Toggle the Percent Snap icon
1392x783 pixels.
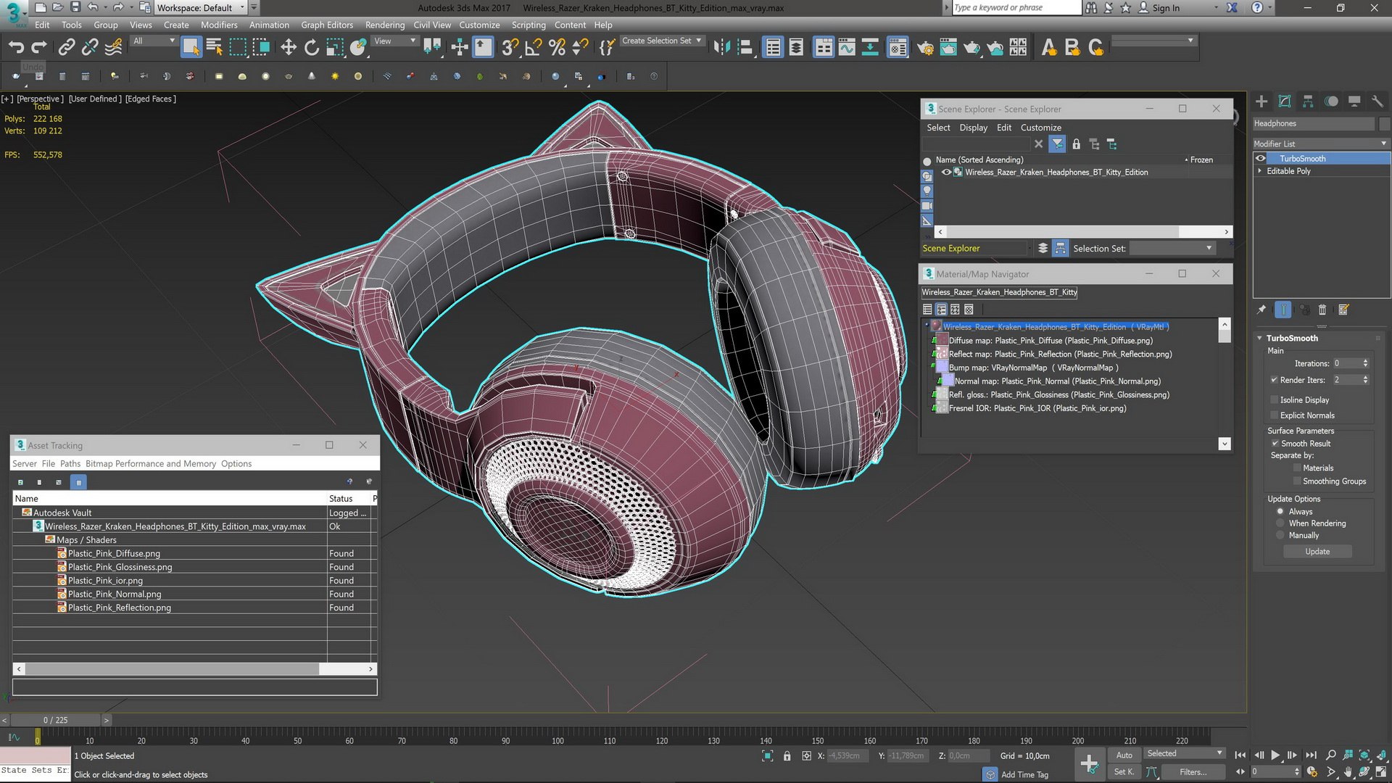(557, 48)
